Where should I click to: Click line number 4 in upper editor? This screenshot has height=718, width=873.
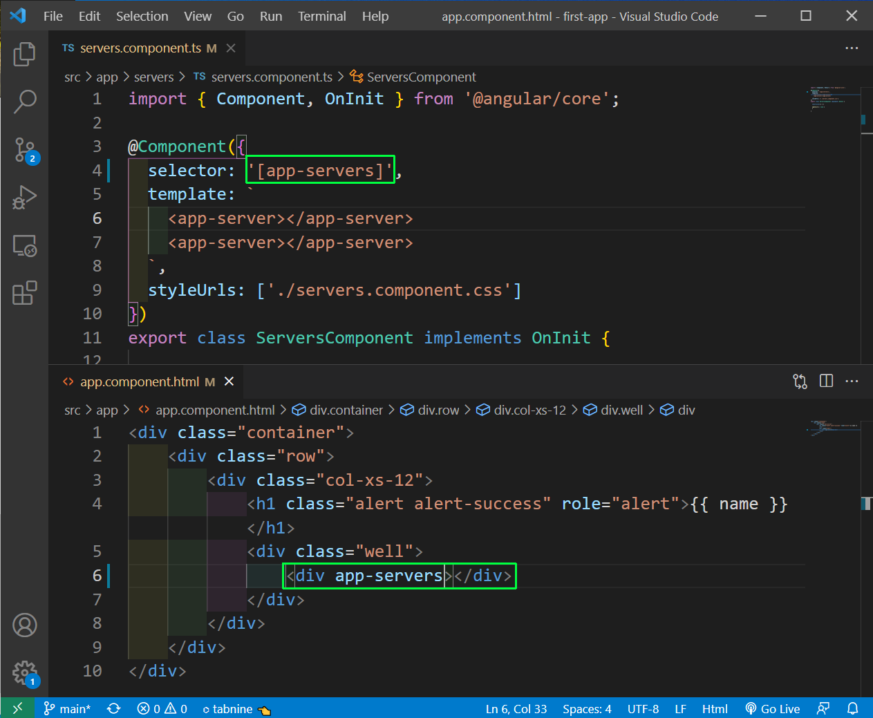pyautogui.click(x=97, y=170)
